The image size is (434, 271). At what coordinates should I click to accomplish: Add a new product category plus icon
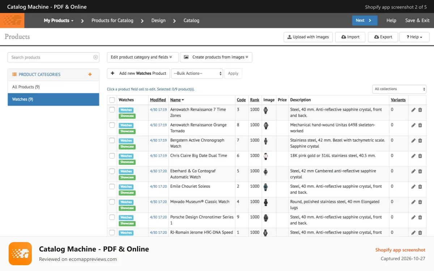point(90,74)
